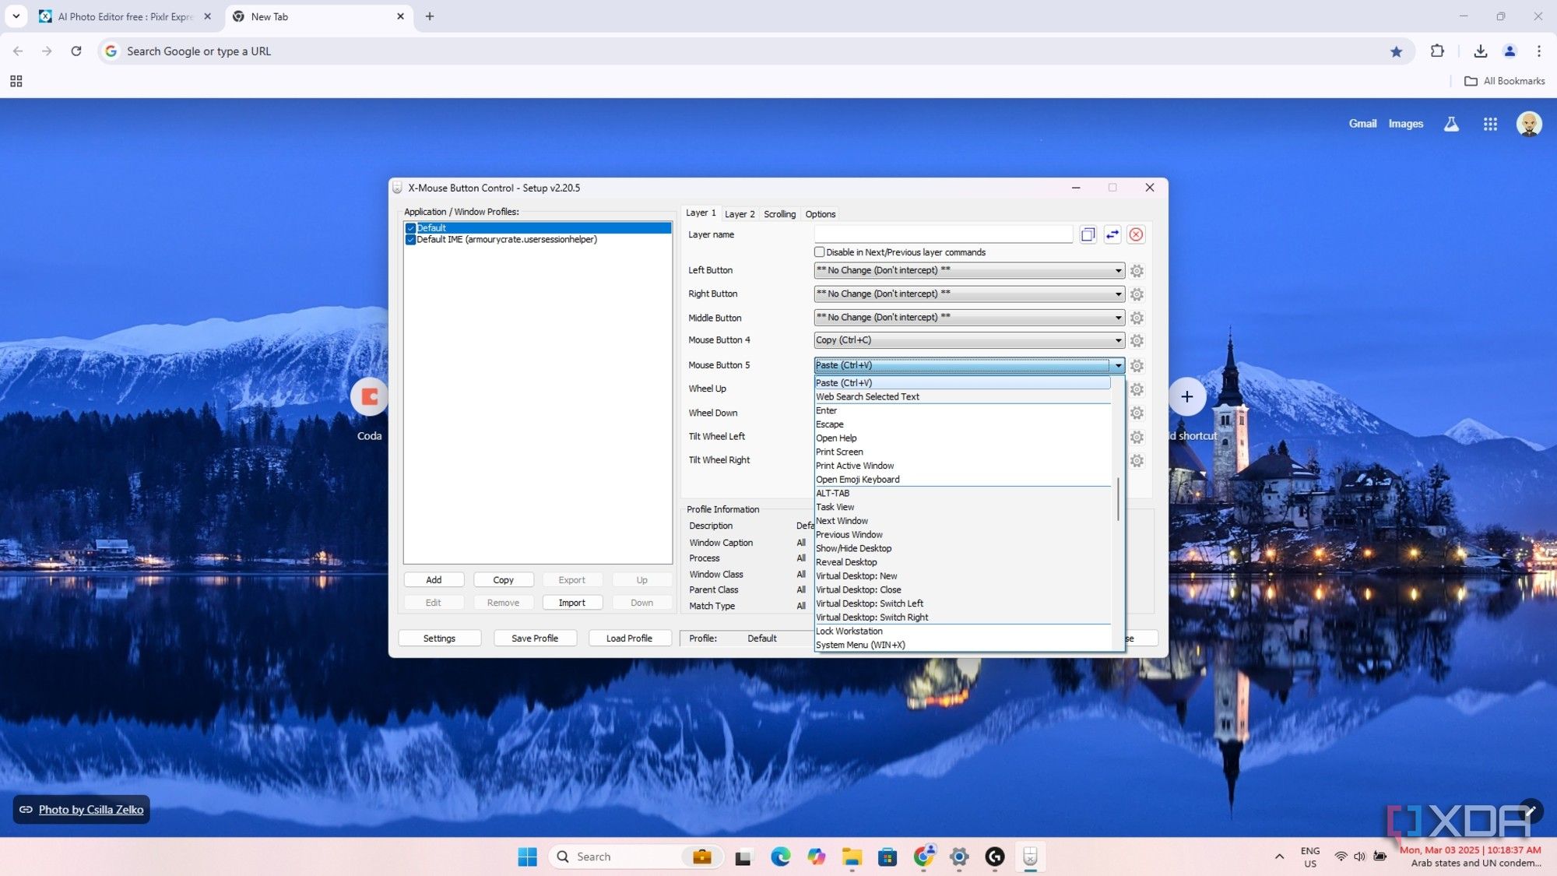1557x876 pixels.
Task: Open the gear settings for Middle Button
Action: click(x=1137, y=318)
